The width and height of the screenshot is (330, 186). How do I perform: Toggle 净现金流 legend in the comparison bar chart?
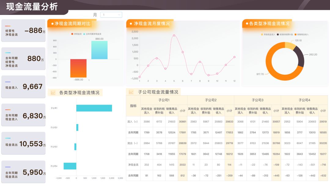(76, 34)
